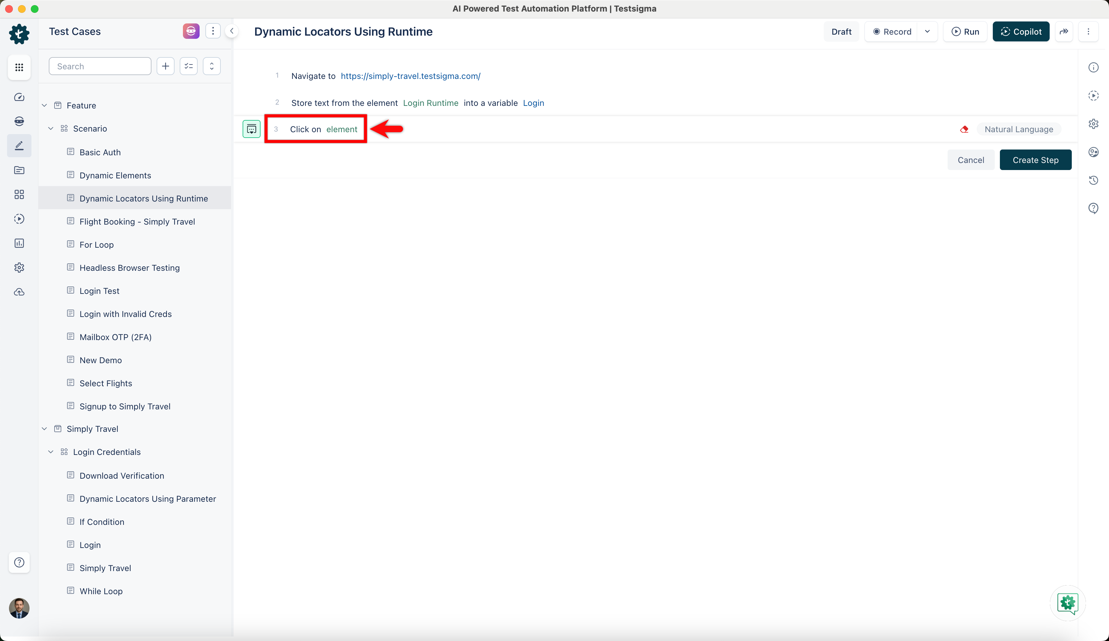The height and width of the screenshot is (641, 1109).
Task: Click the share forward arrow icon
Action: 1064,31
